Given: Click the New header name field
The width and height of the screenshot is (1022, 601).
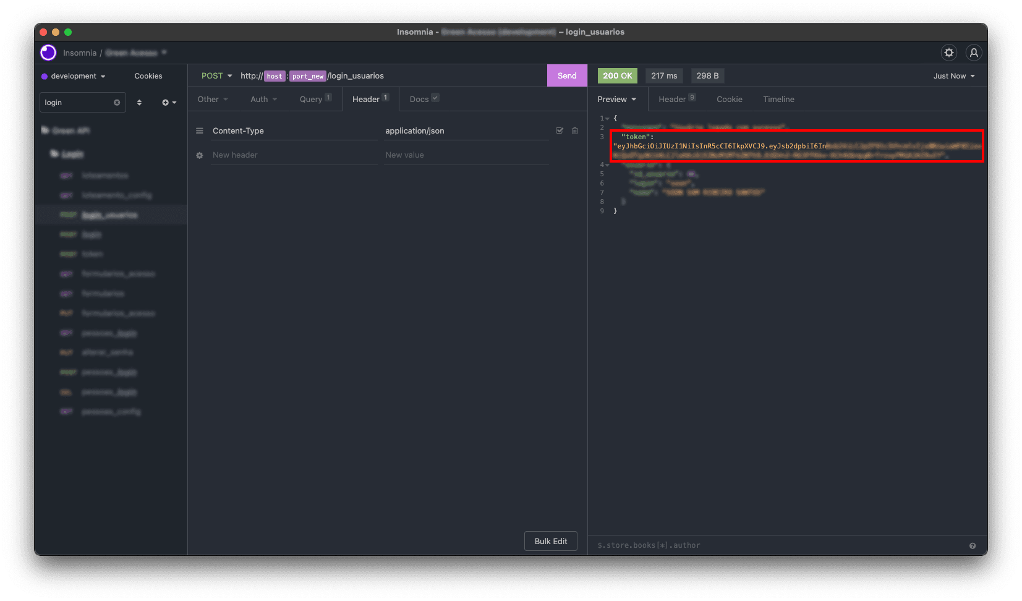Looking at the screenshot, I should tap(294, 155).
